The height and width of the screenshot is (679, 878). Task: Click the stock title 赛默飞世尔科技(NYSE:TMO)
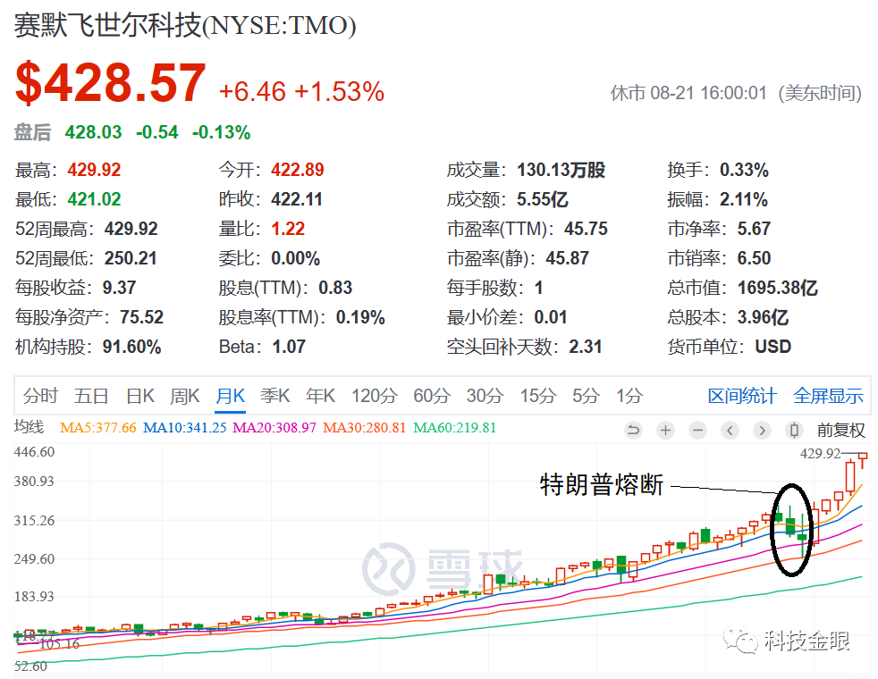tap(185, 26)
